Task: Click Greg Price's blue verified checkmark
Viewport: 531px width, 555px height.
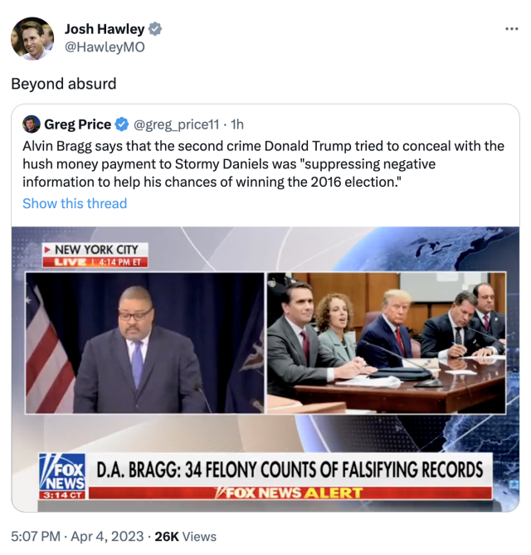Action: 122,124
